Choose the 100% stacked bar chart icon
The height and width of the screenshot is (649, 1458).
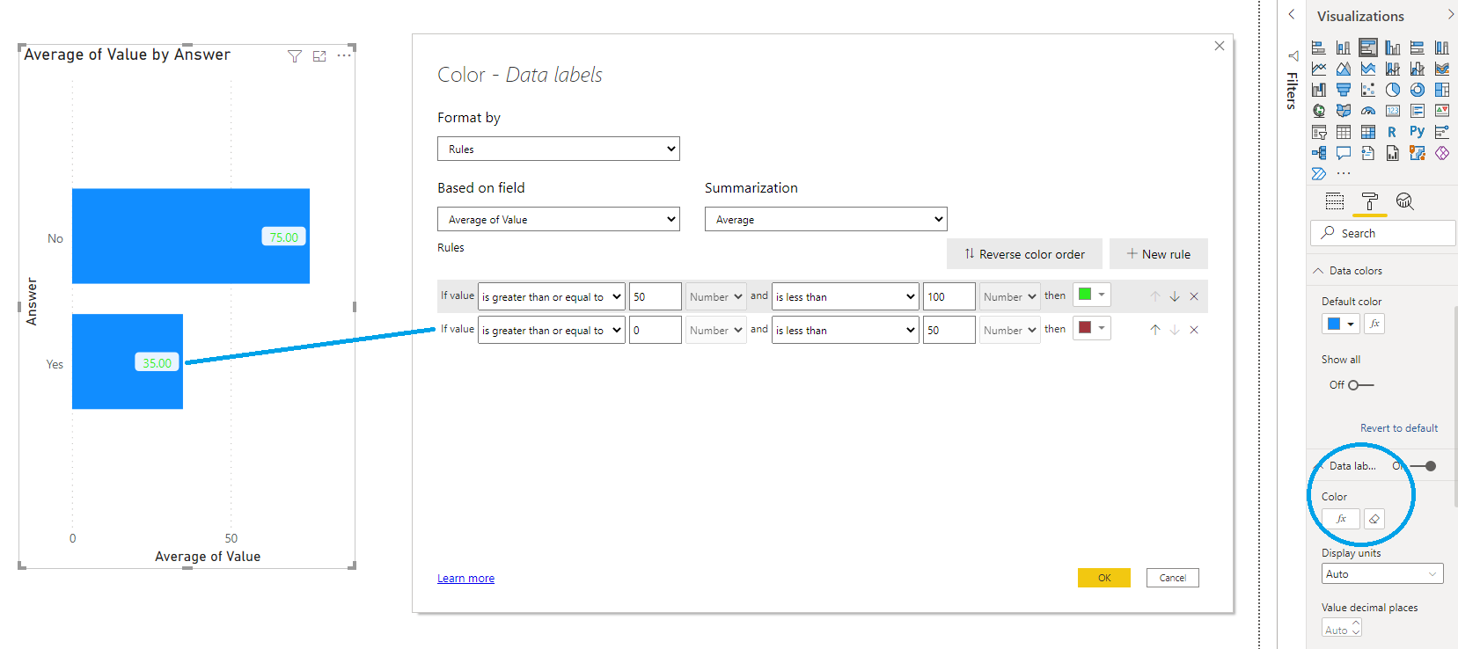click(1418, 47)
